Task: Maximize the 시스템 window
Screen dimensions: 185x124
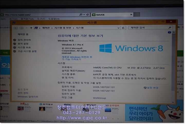Action: tap(163, 22)
